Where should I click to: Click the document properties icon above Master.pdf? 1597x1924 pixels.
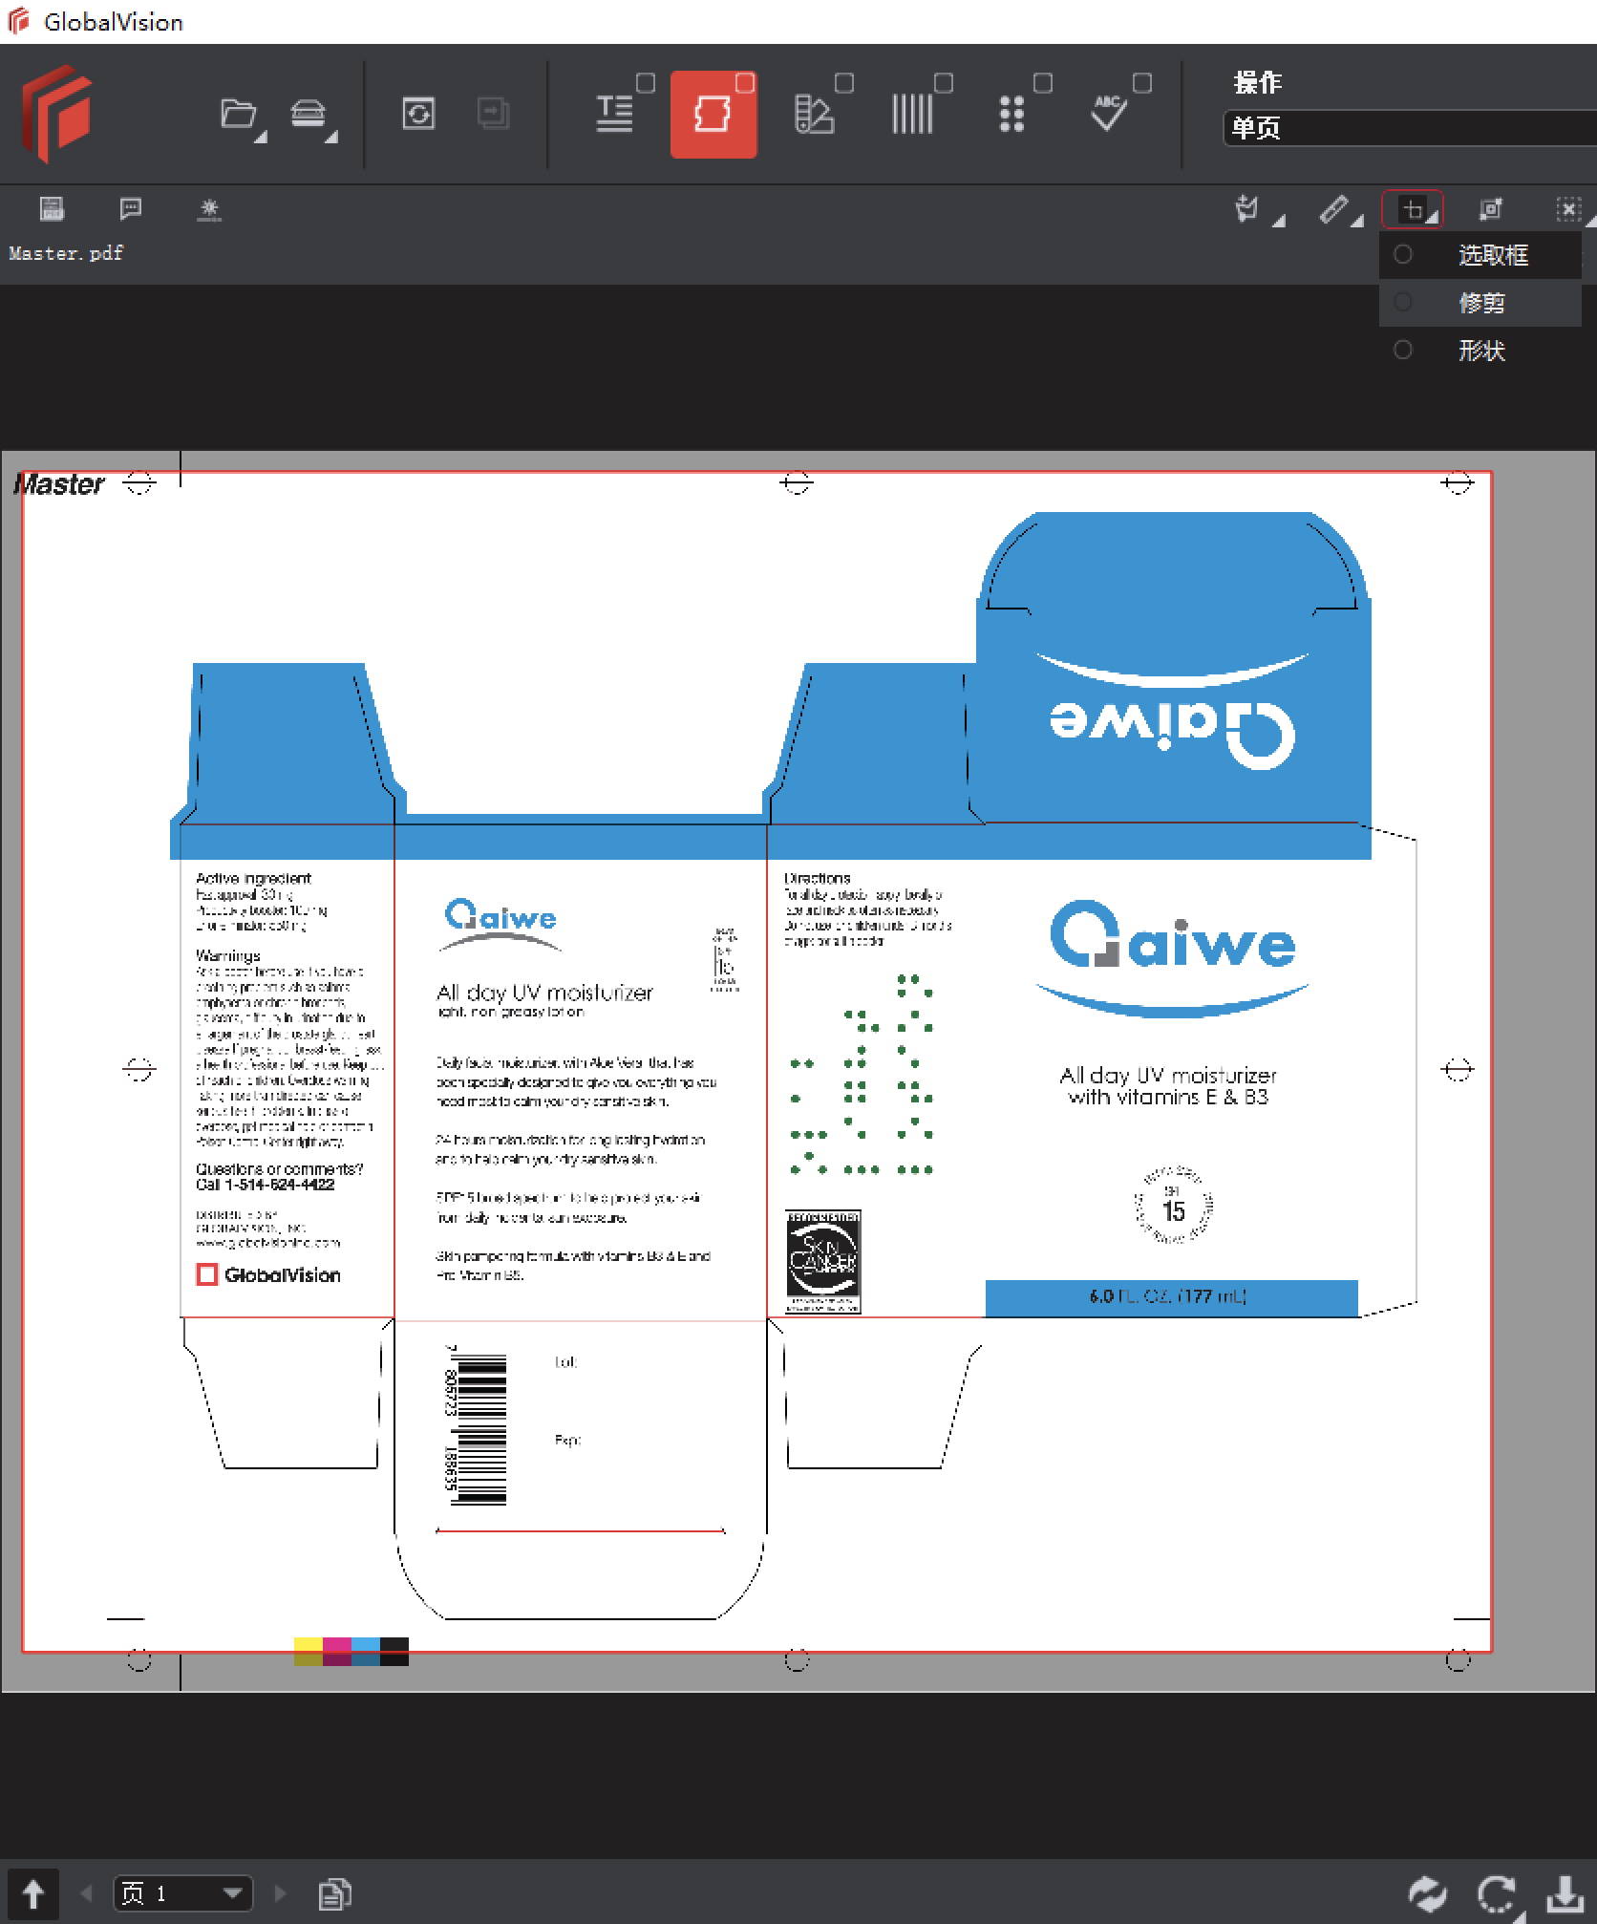click(52, 208)
